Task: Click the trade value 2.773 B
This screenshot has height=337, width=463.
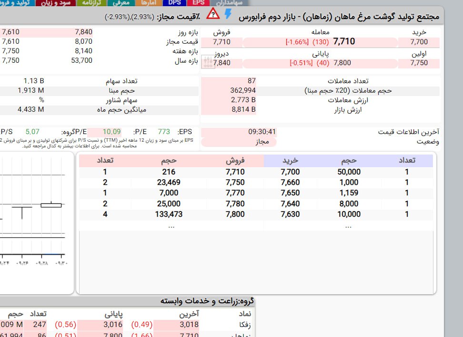Action: click(243, 100)
